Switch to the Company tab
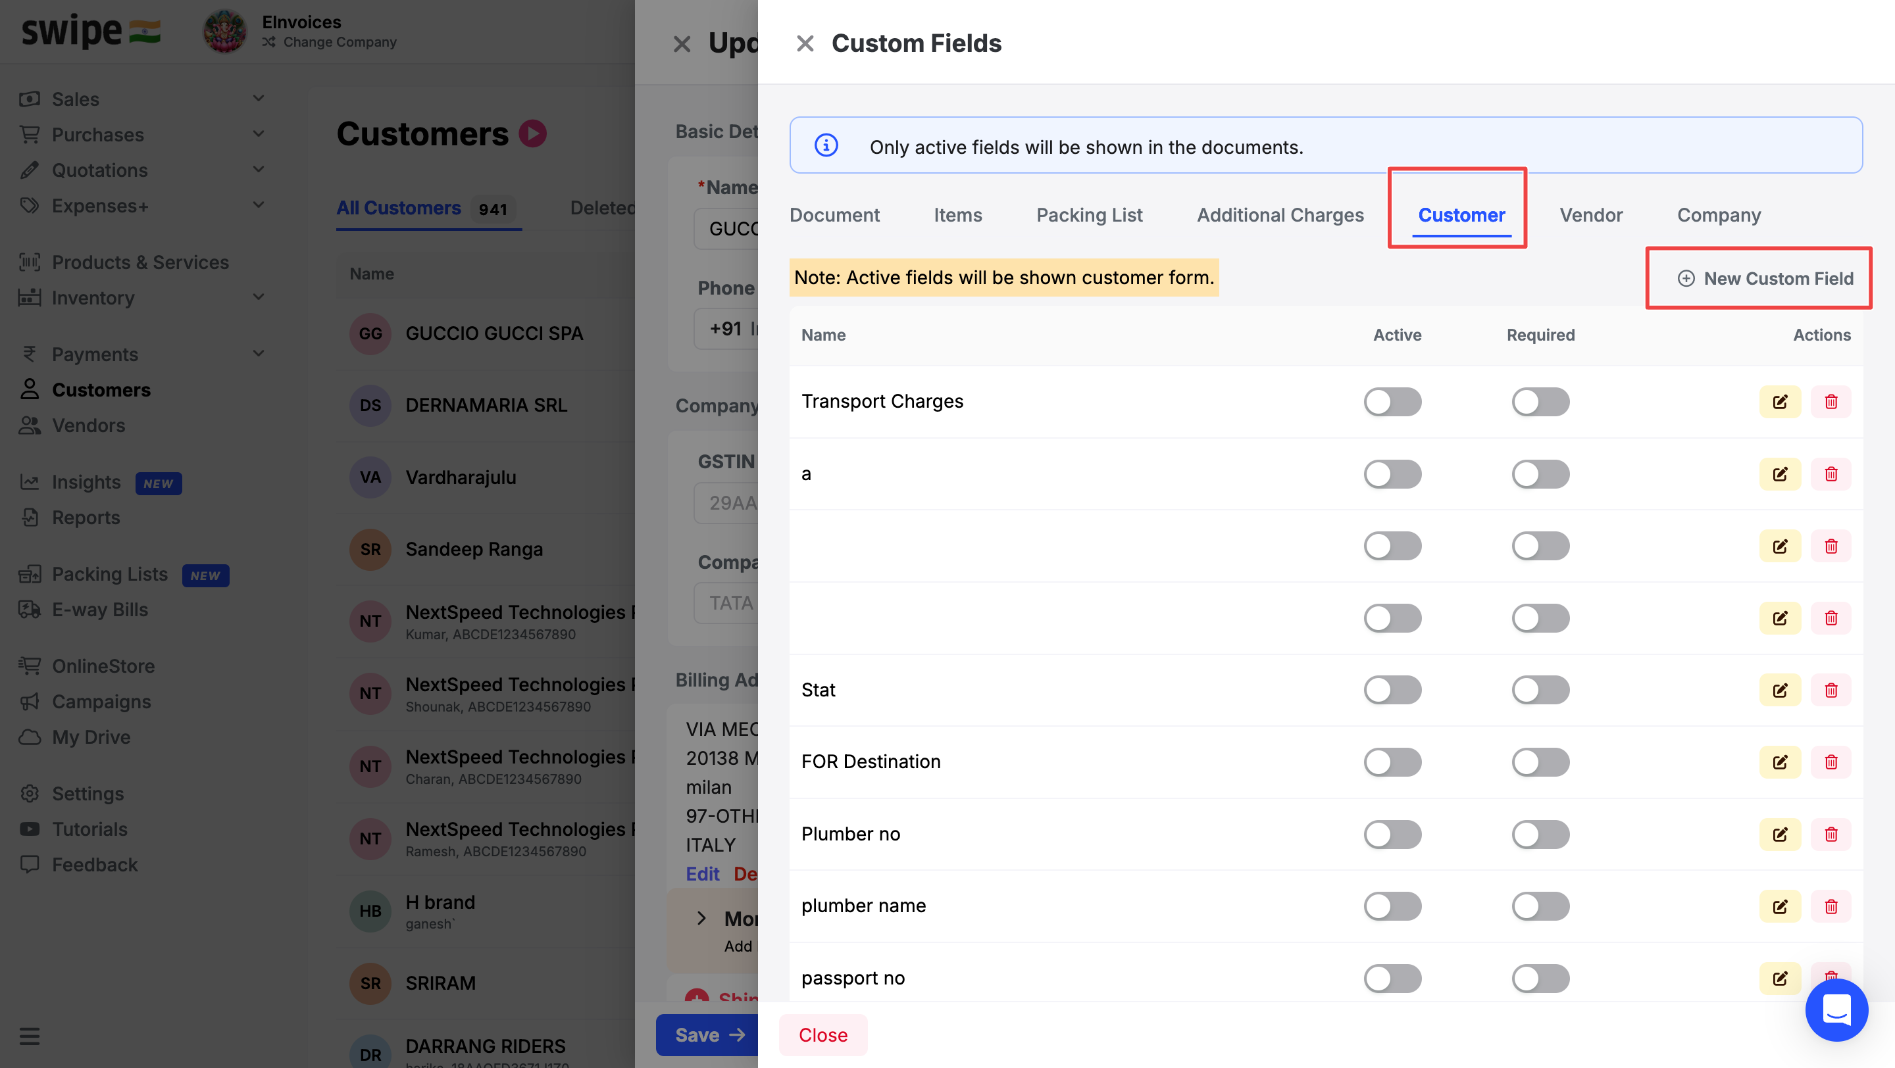 click(x=1719, y=215)
